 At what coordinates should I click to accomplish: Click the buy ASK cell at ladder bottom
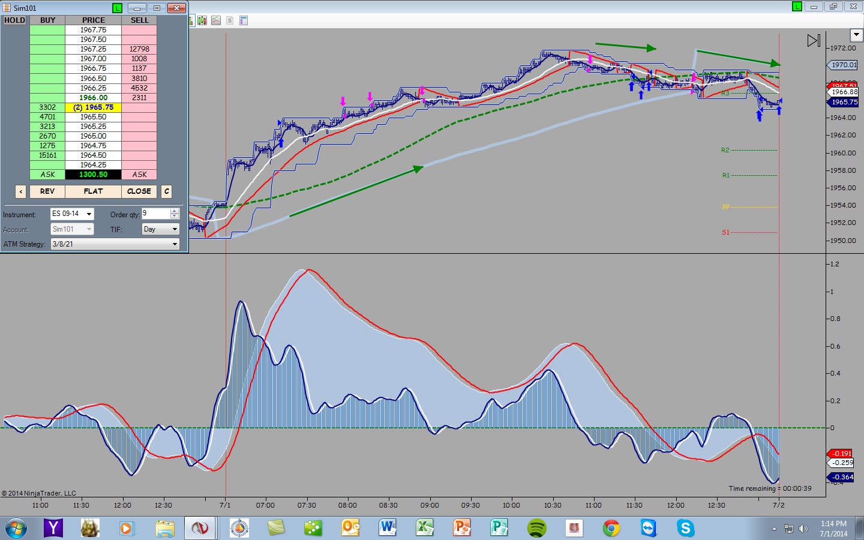(x=47, y=175)
